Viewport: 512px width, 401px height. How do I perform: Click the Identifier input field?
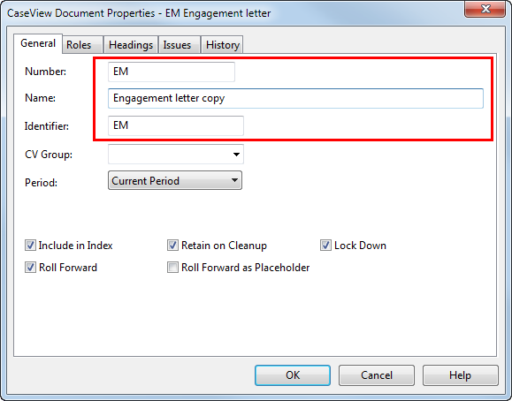coord(176,125)
